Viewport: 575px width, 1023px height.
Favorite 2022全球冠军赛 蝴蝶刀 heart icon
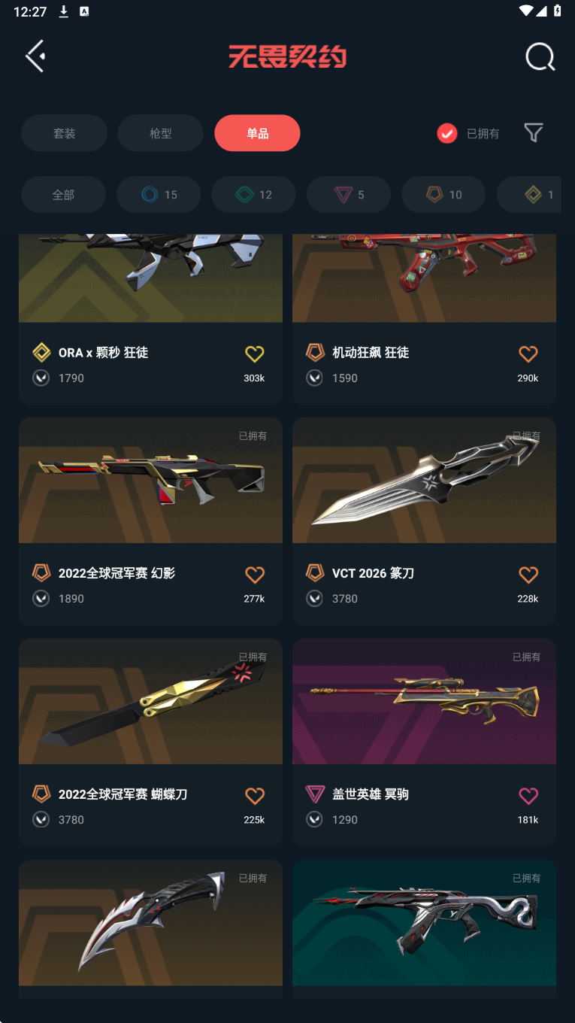pos(255,795)
